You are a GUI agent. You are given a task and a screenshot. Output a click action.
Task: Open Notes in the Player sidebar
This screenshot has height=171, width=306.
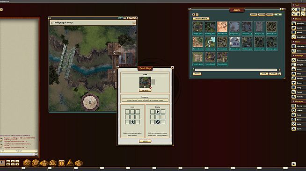[299, 51]
